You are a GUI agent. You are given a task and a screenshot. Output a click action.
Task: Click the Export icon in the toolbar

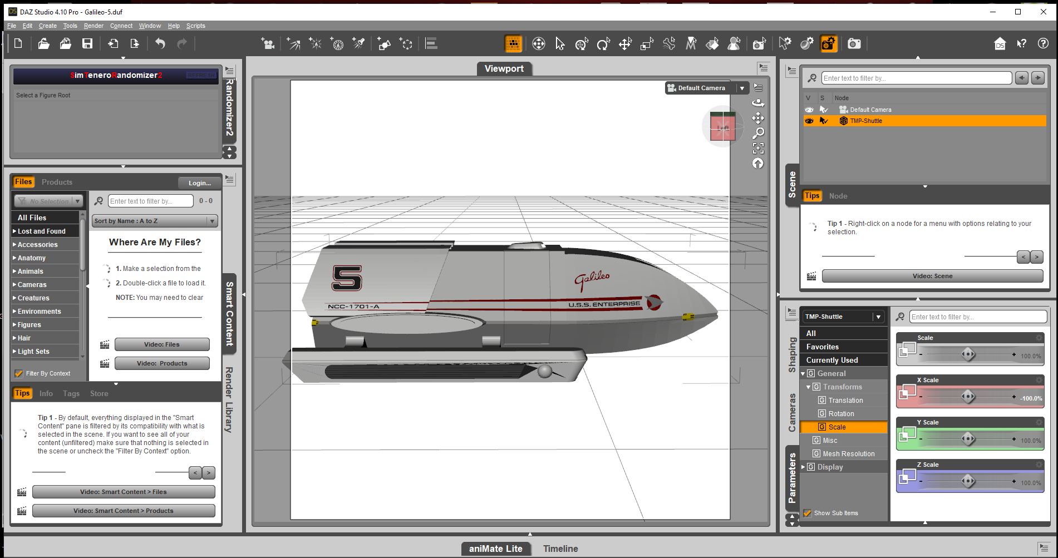(x=135, y=43)
